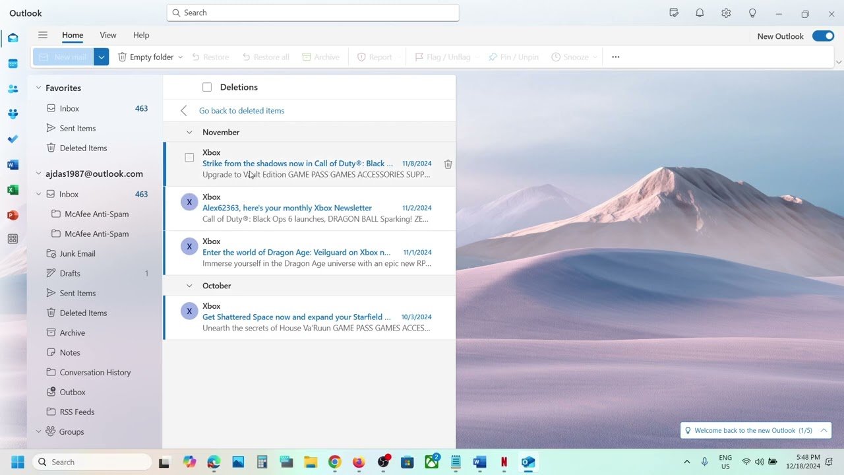Collapse the November message group
844x475 pixels.
189,132
